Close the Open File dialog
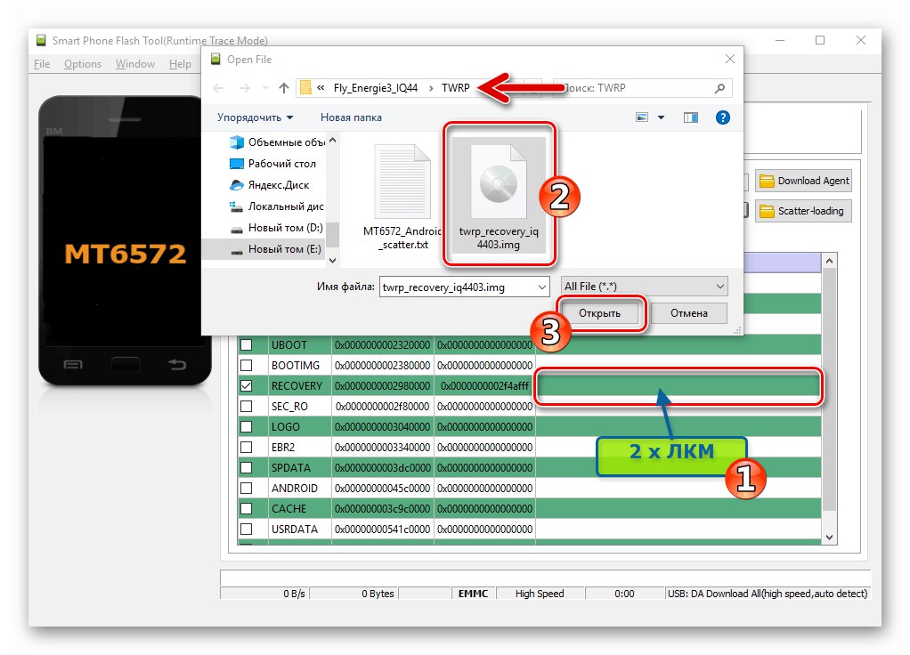 pyautogui.click(x=730, y=59)
